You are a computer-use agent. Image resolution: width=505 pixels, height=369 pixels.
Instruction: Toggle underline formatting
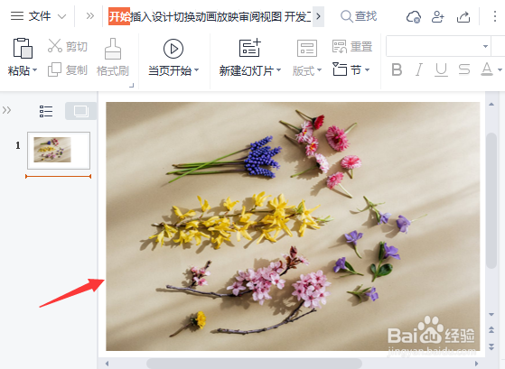pyautogui.click(x=441, y=69)
